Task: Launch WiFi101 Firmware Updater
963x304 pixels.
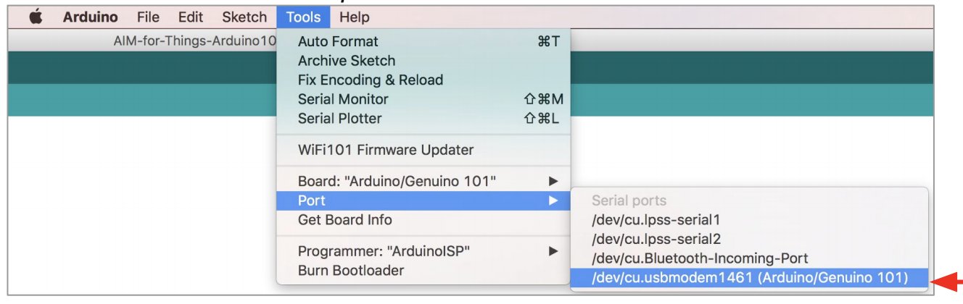Action: tap(423, 151)
